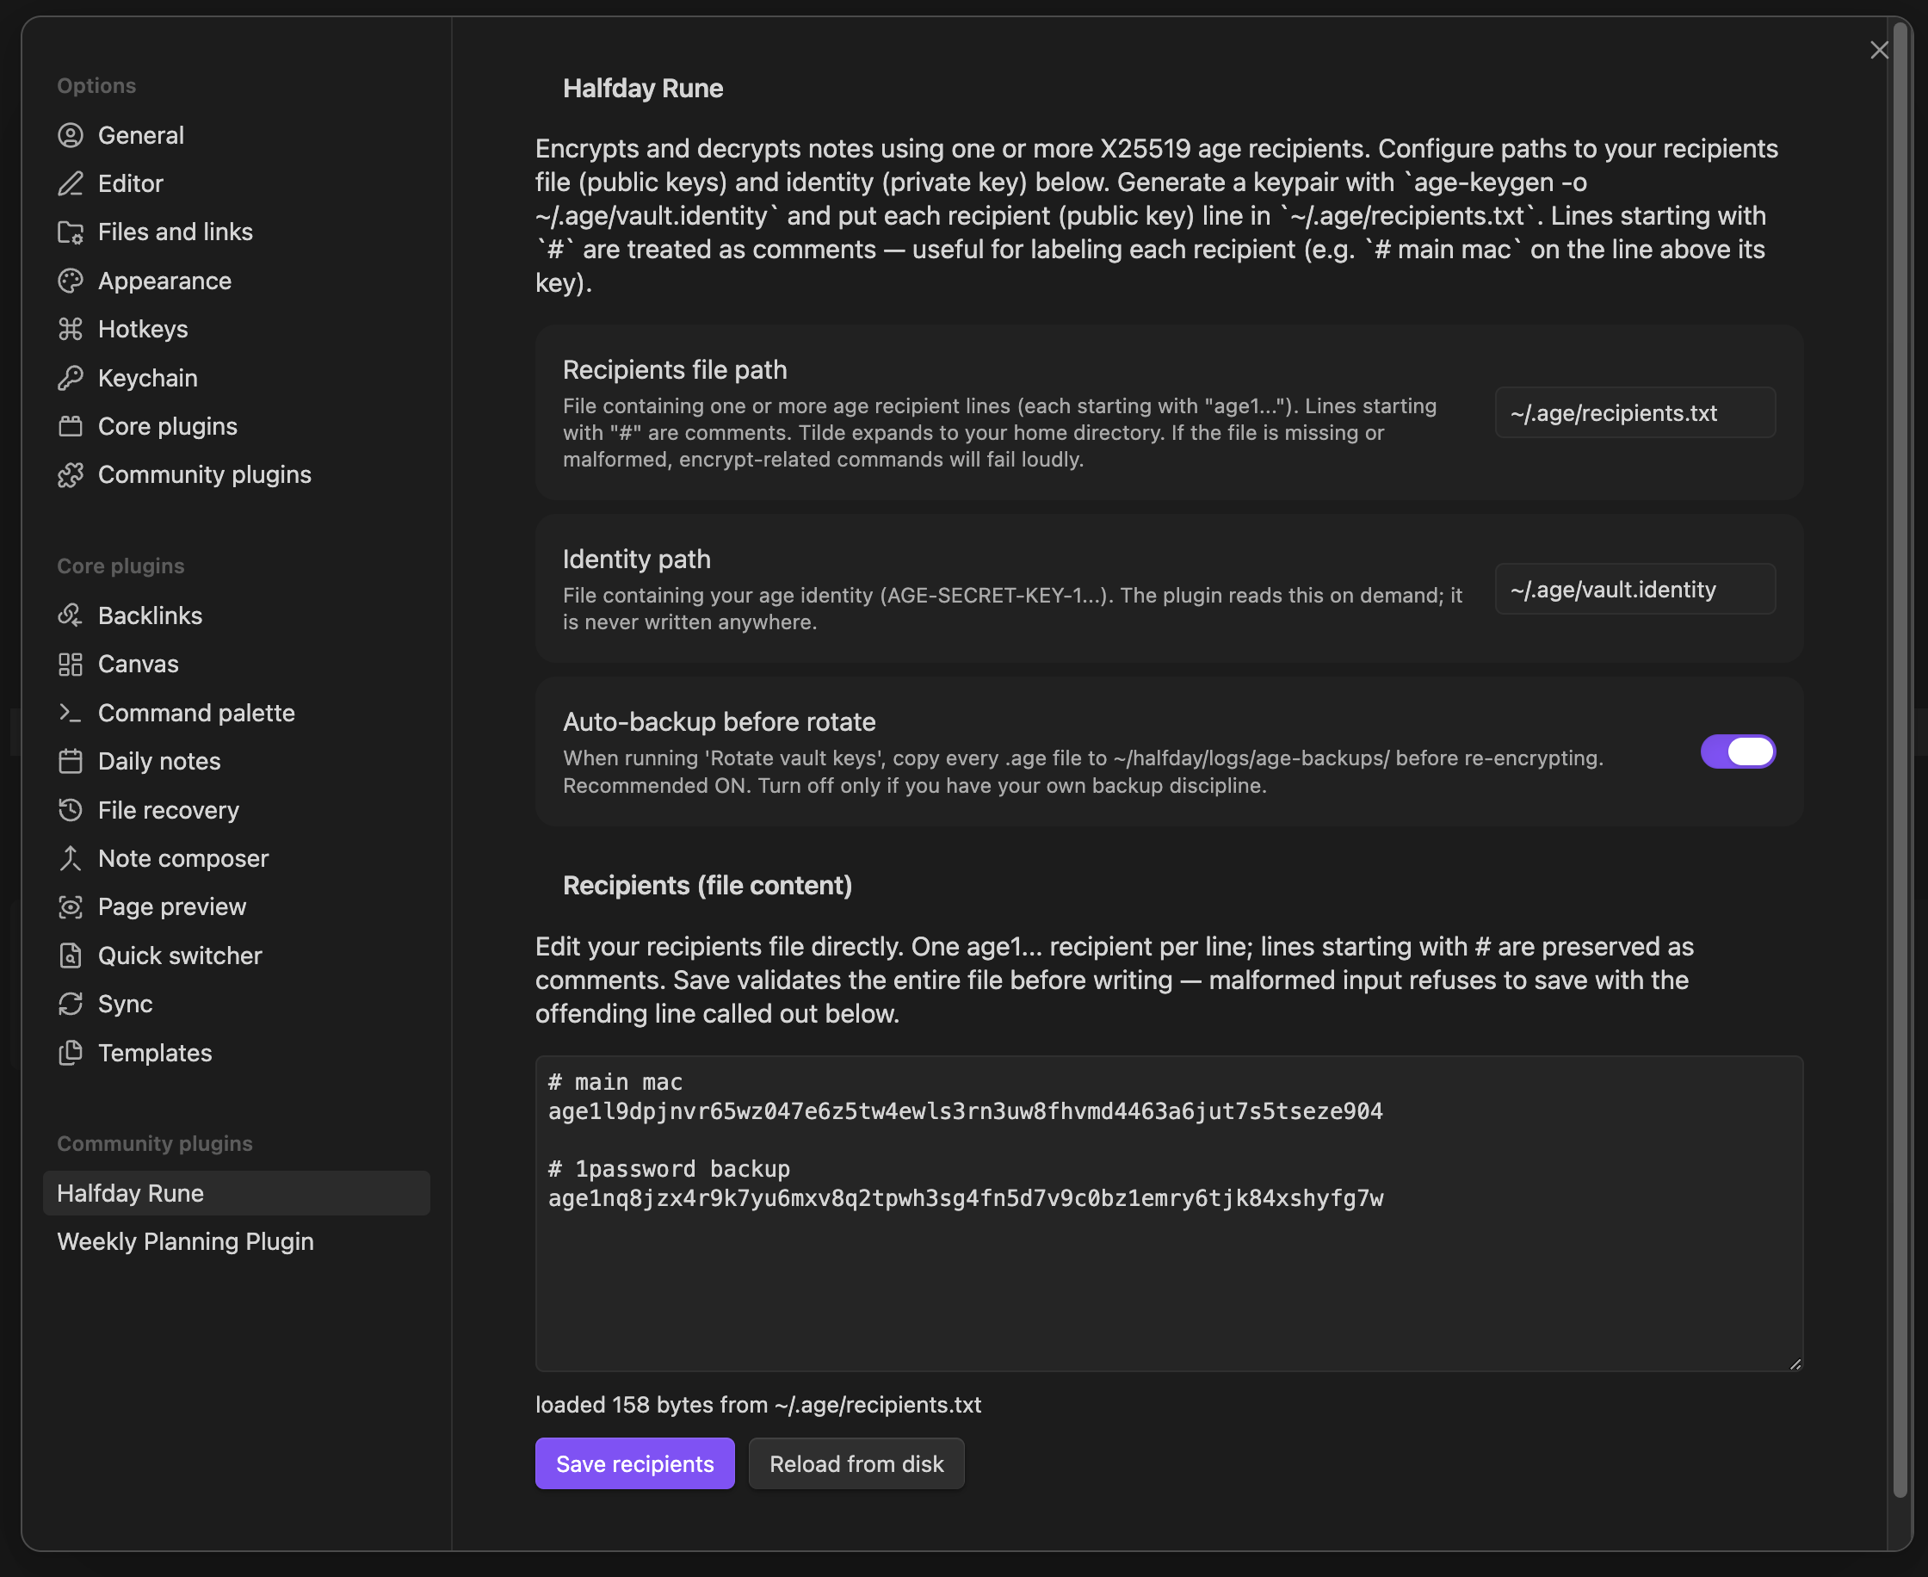
Task: Click the 'Auto-backup before rotate' setting title
Action: [x=720, y=722]
